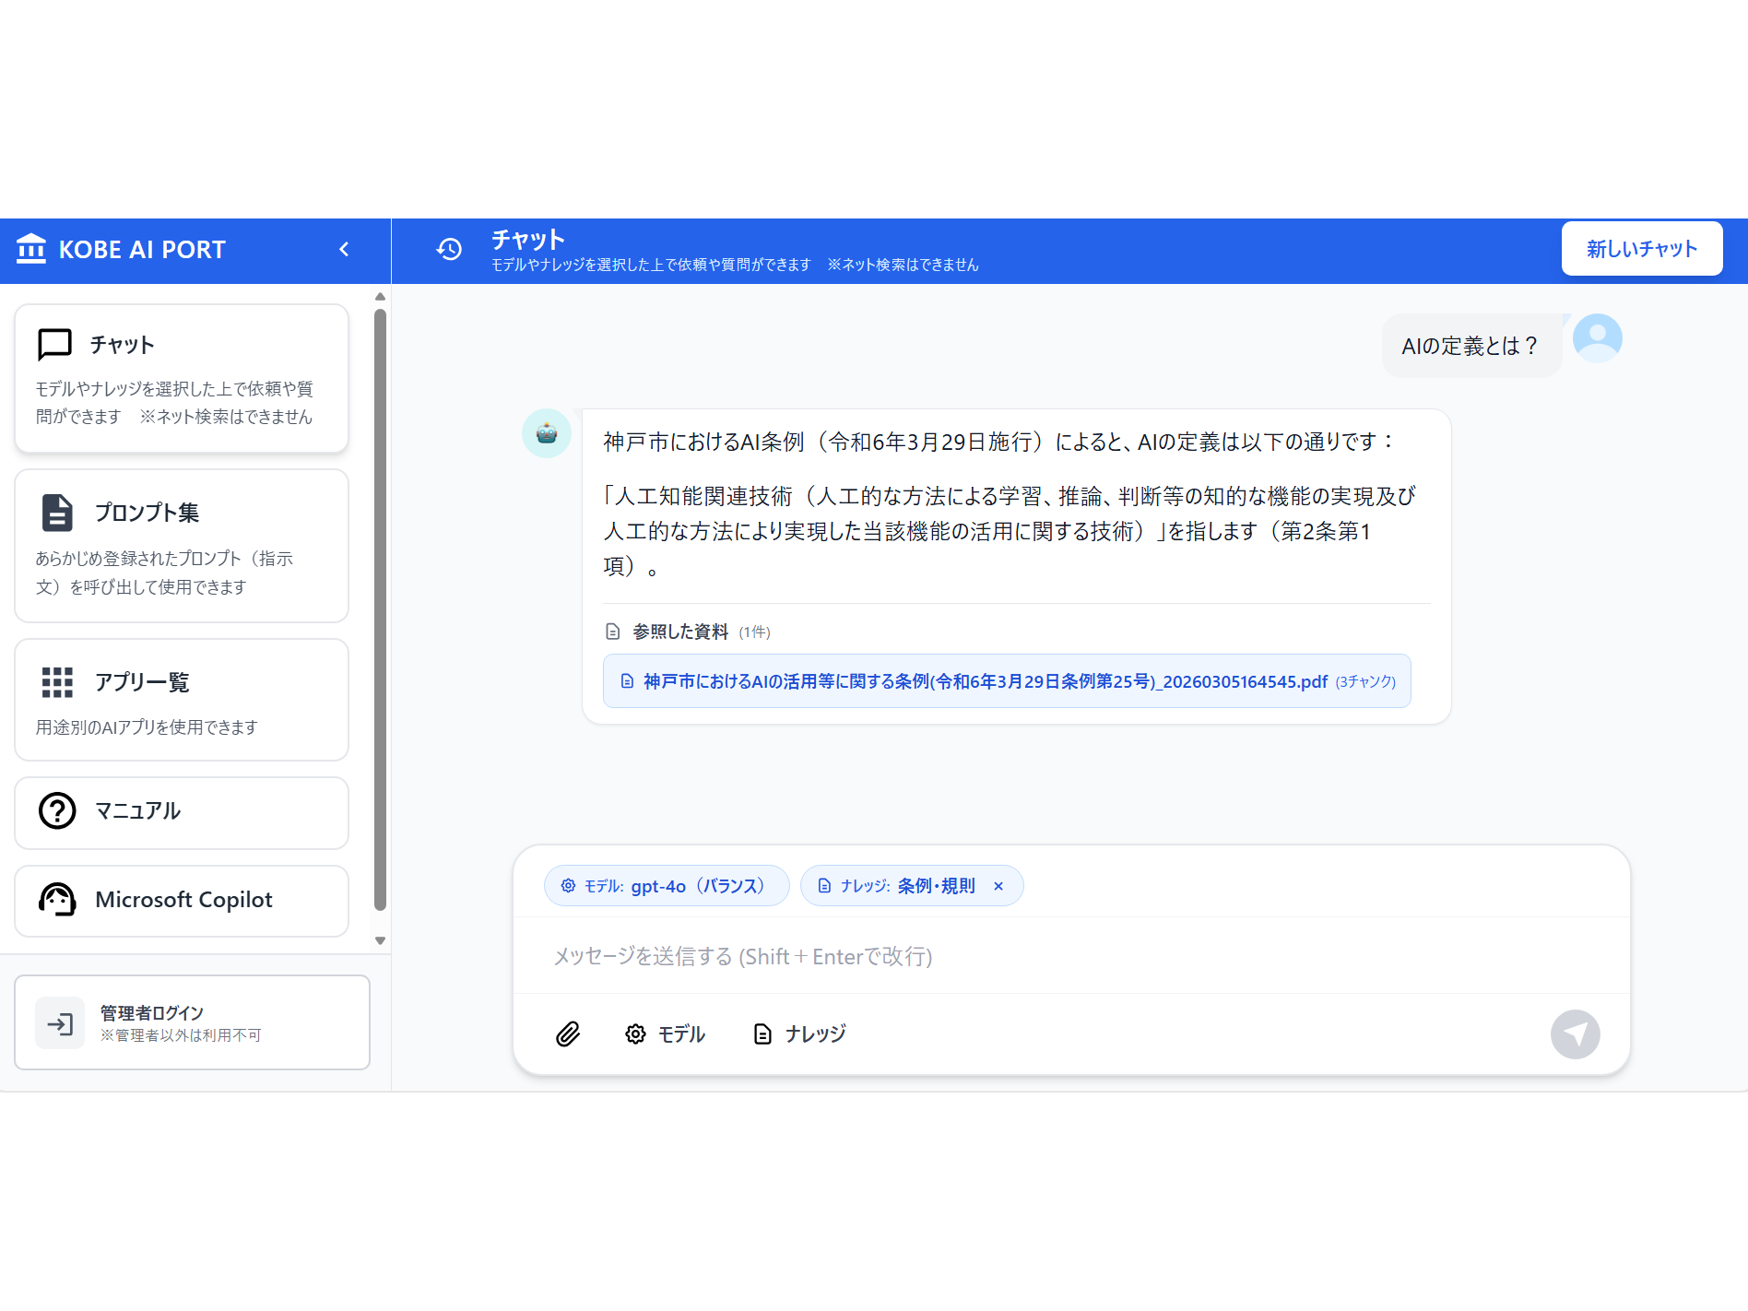Open the モデル selector below the input
The height and width of the screenshot is (1311, 1748).
click(x=665, y=1034)
